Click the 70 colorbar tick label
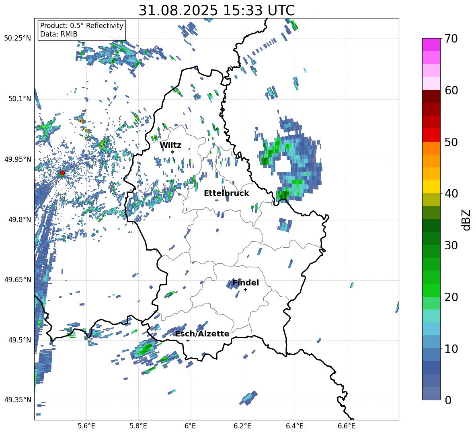This screenshot has width=476, height=434. pos(451,39)
